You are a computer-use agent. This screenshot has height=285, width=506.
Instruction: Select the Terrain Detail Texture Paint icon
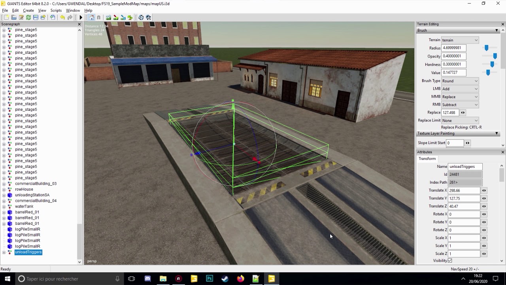click(x=123, y=17)
